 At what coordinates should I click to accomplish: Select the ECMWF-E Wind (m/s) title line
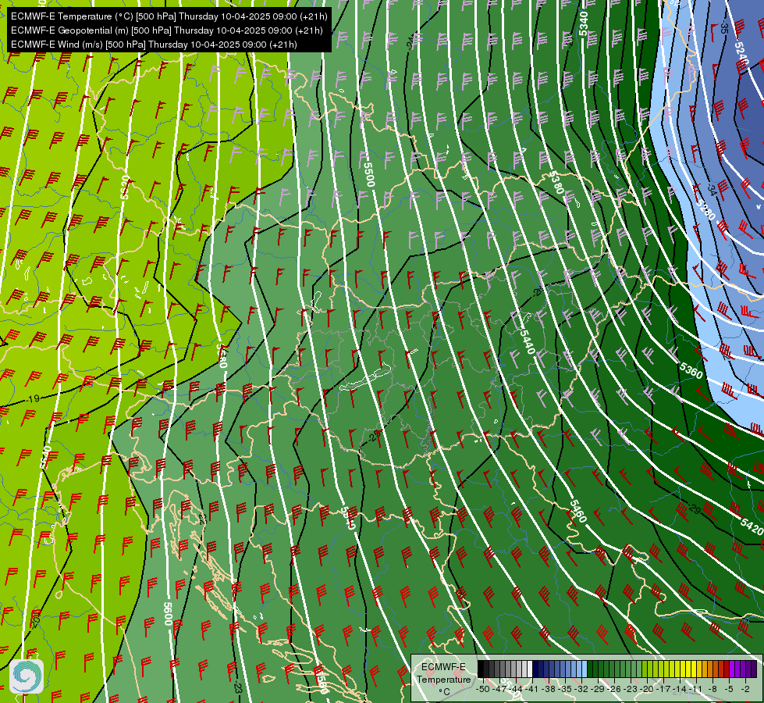click(x=154, y=45)
